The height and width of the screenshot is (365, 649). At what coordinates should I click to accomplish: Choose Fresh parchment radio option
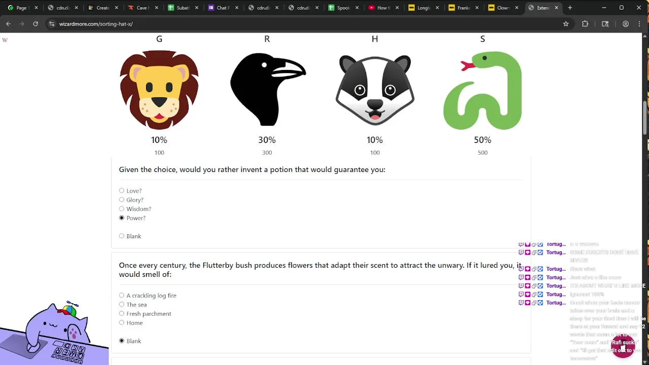122,314
